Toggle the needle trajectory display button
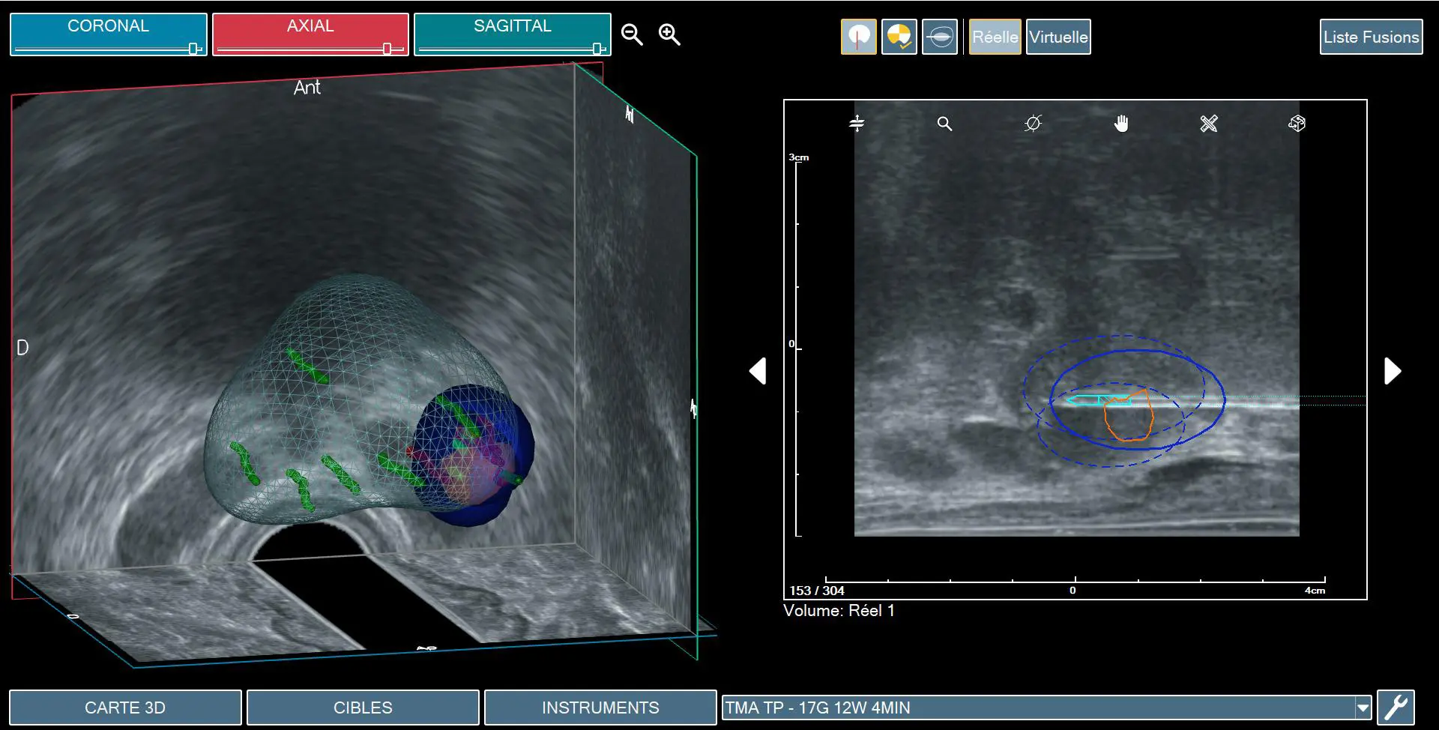Viewport: 1439px width, 730px height. [x=859, y=37]
